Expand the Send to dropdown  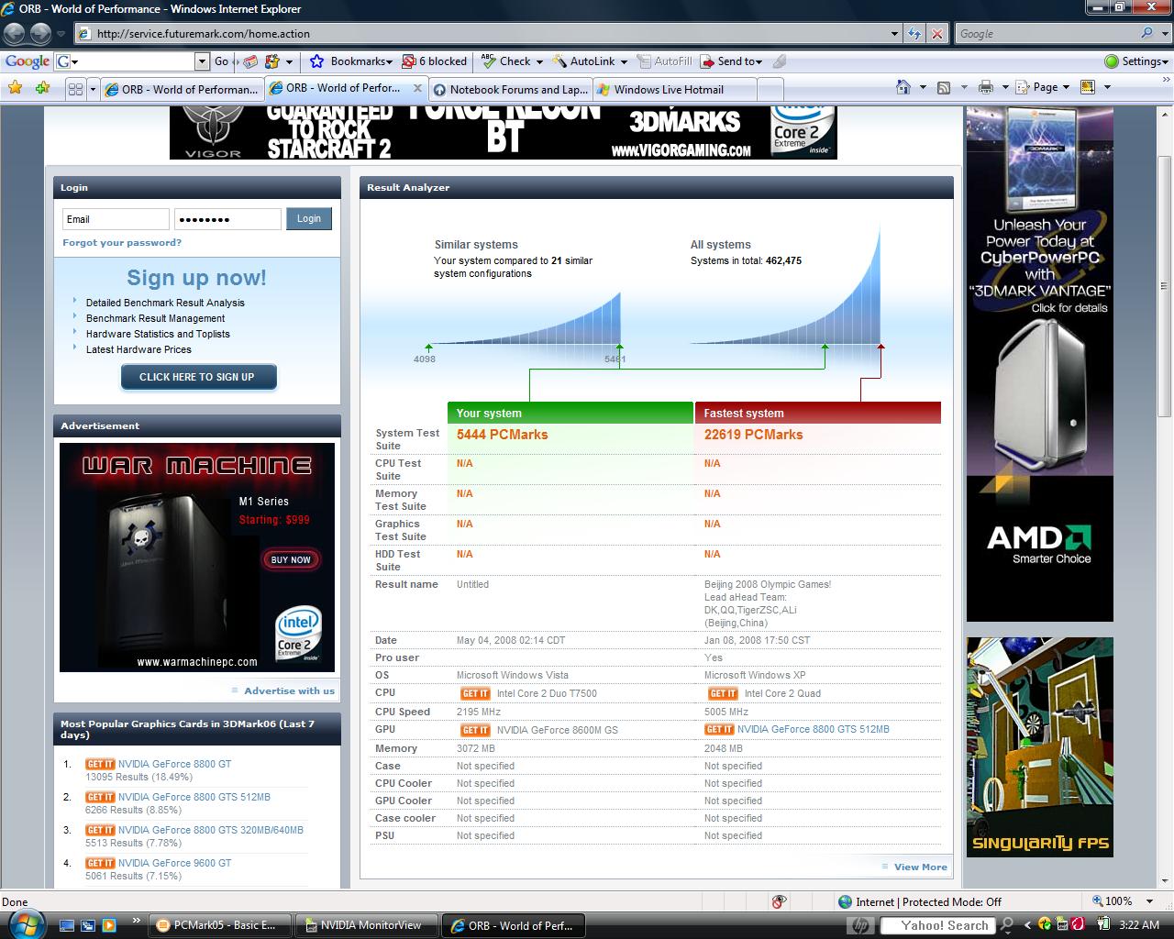pyautogui.click(x=759, y=61)
